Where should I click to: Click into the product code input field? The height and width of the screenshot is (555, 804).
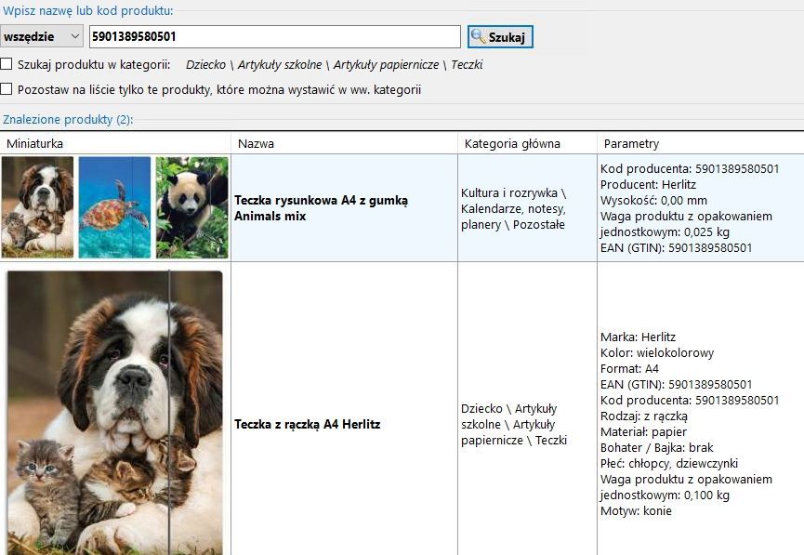tap(274, 37)
